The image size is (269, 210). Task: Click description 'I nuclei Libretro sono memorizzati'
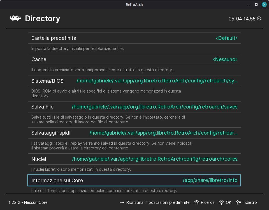(x=81, y=169)
